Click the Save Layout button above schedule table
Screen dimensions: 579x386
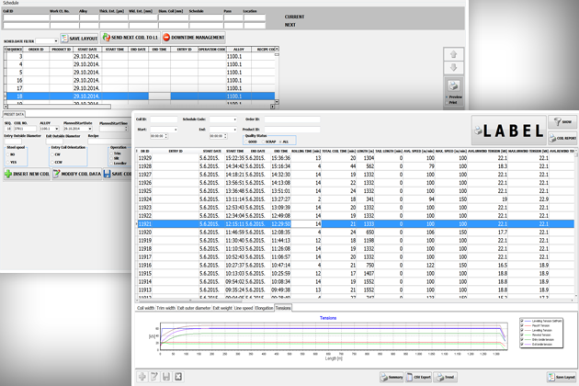tap(79, 39)
